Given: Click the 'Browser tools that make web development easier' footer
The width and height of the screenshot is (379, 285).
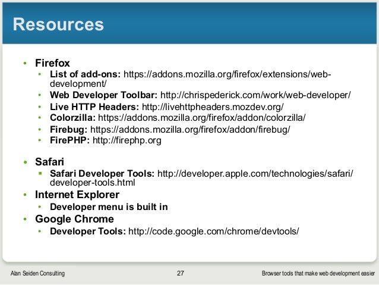Looking at the screenshot, I should pyautogui.click(x=318, y=273).
